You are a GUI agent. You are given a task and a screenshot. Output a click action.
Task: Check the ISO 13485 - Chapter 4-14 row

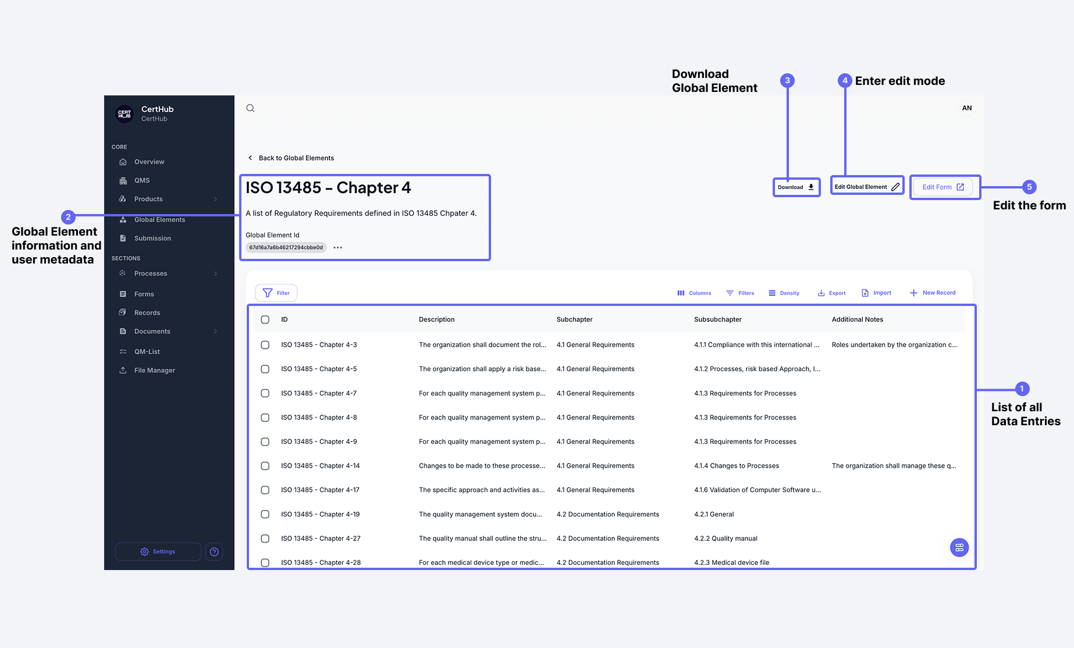pyautogui.click(x=265, y=466)
